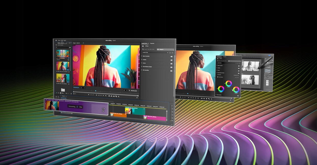The image size is (317, 165).
Task: Toggle the Creative switch in front window
Action: point(171,60)
